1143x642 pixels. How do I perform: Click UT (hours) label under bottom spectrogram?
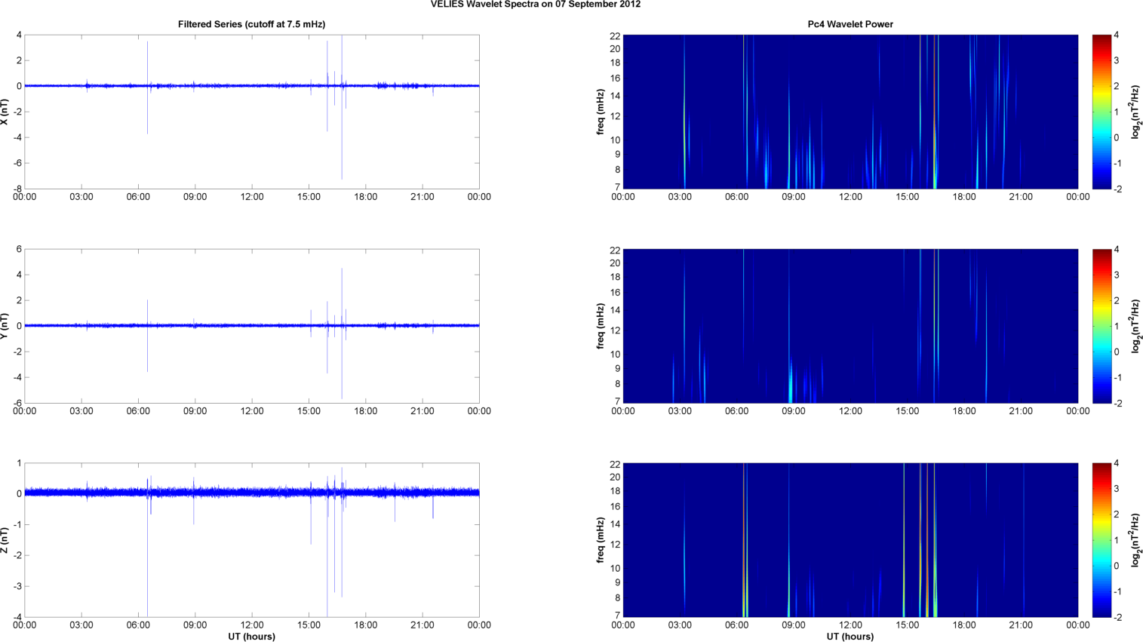[850, 636]
